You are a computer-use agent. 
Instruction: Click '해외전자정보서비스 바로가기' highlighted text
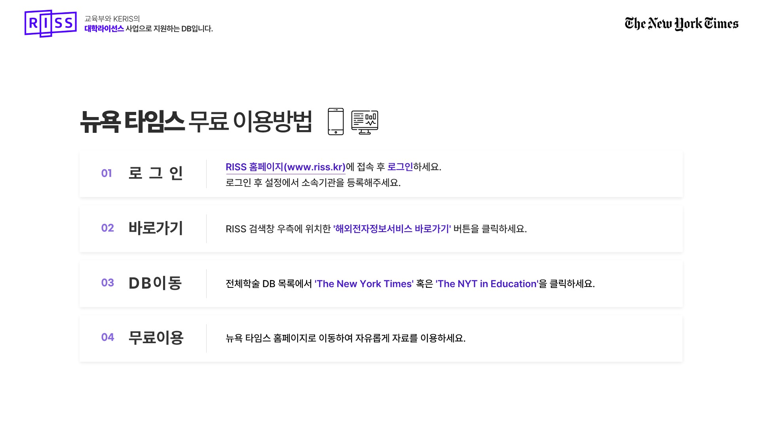coord(392,229)
